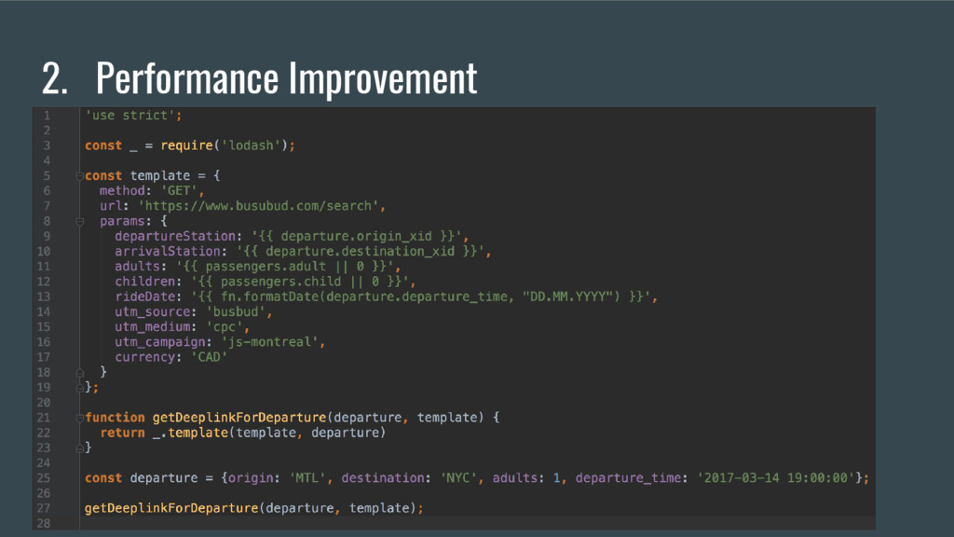The height and width of the screenshot is (537, 954).
Task: Click the utm_campaign: 'js-montreal' line
Action: pos(220,342)
